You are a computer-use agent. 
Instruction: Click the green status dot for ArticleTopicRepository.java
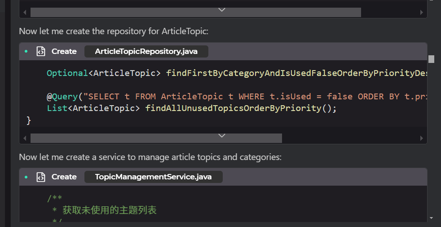[26, 52]
